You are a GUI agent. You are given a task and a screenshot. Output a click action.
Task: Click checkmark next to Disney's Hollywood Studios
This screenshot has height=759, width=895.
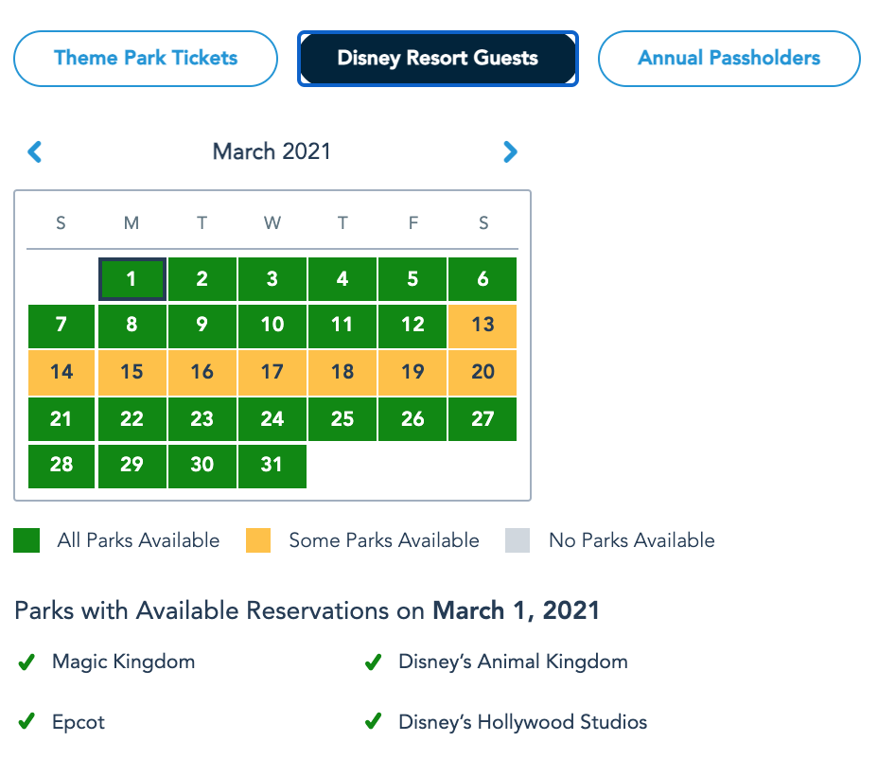373,723
